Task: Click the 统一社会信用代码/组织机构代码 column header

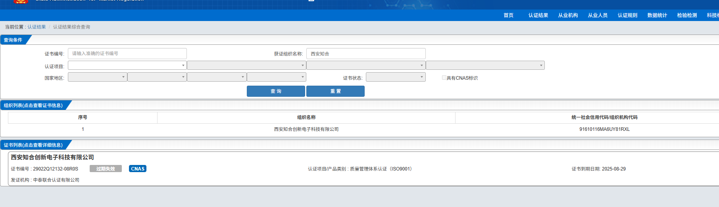Action: tap(604, 117)
